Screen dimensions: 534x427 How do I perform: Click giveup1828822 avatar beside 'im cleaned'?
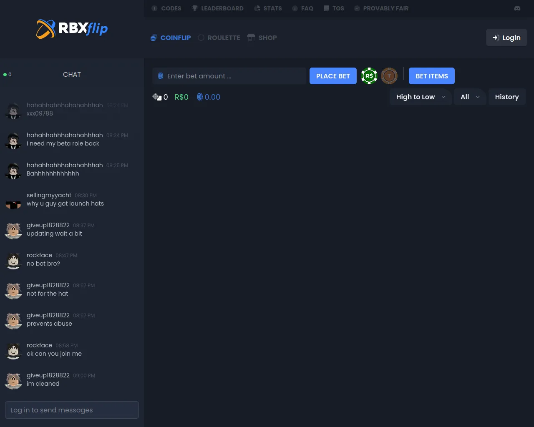pos(13,380)
